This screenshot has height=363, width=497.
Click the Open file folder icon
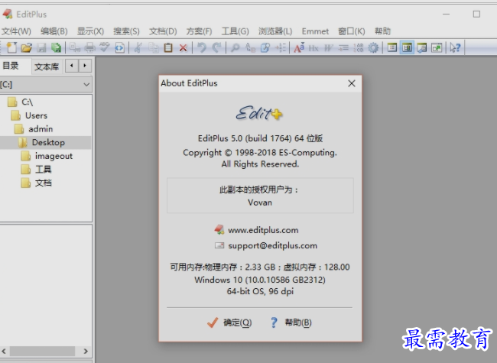coord(27,48)
